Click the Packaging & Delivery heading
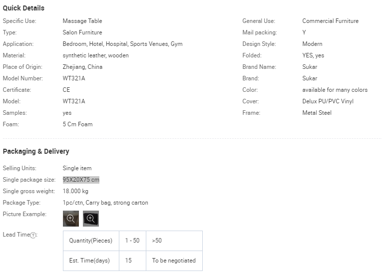 click(36, 151)
